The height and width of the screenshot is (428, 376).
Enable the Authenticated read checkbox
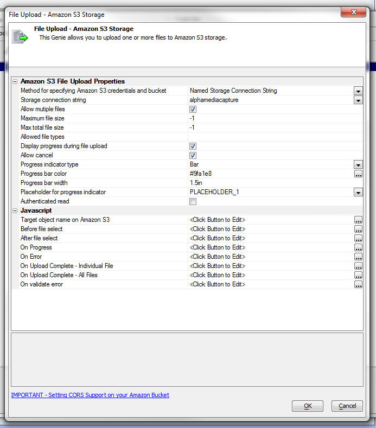coord(193,201)
